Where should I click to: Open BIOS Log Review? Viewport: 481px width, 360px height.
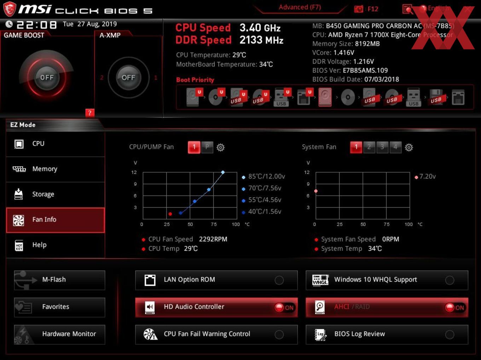coord(387,334)
